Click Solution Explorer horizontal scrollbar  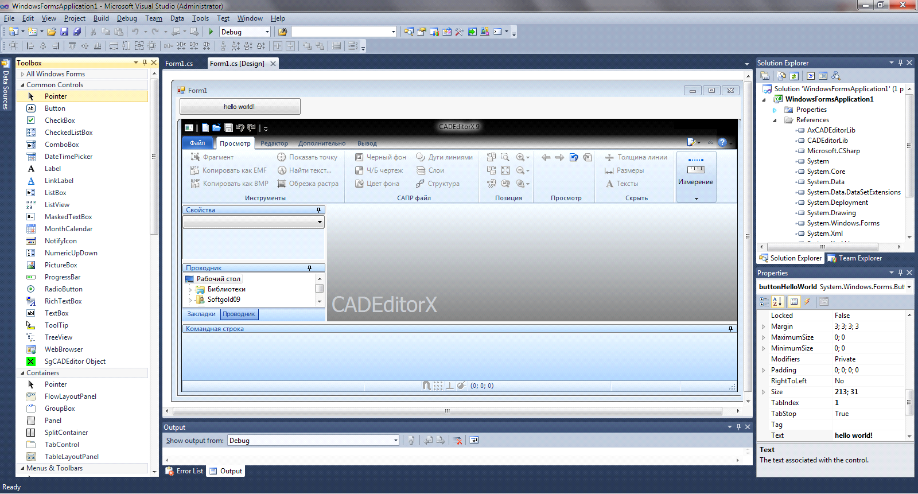tap(822, 247)
